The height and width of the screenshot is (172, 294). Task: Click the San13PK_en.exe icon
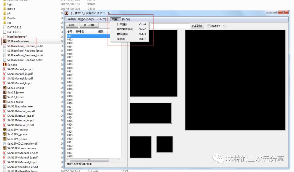tap(5, 130)
